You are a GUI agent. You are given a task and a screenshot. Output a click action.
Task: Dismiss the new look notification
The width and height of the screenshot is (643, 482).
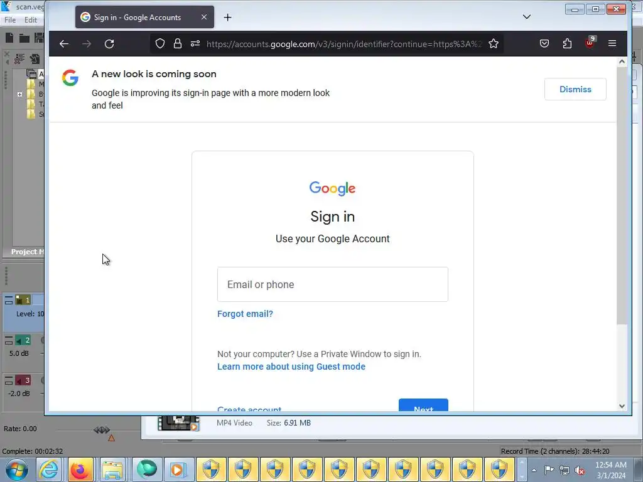pos(575,89)
